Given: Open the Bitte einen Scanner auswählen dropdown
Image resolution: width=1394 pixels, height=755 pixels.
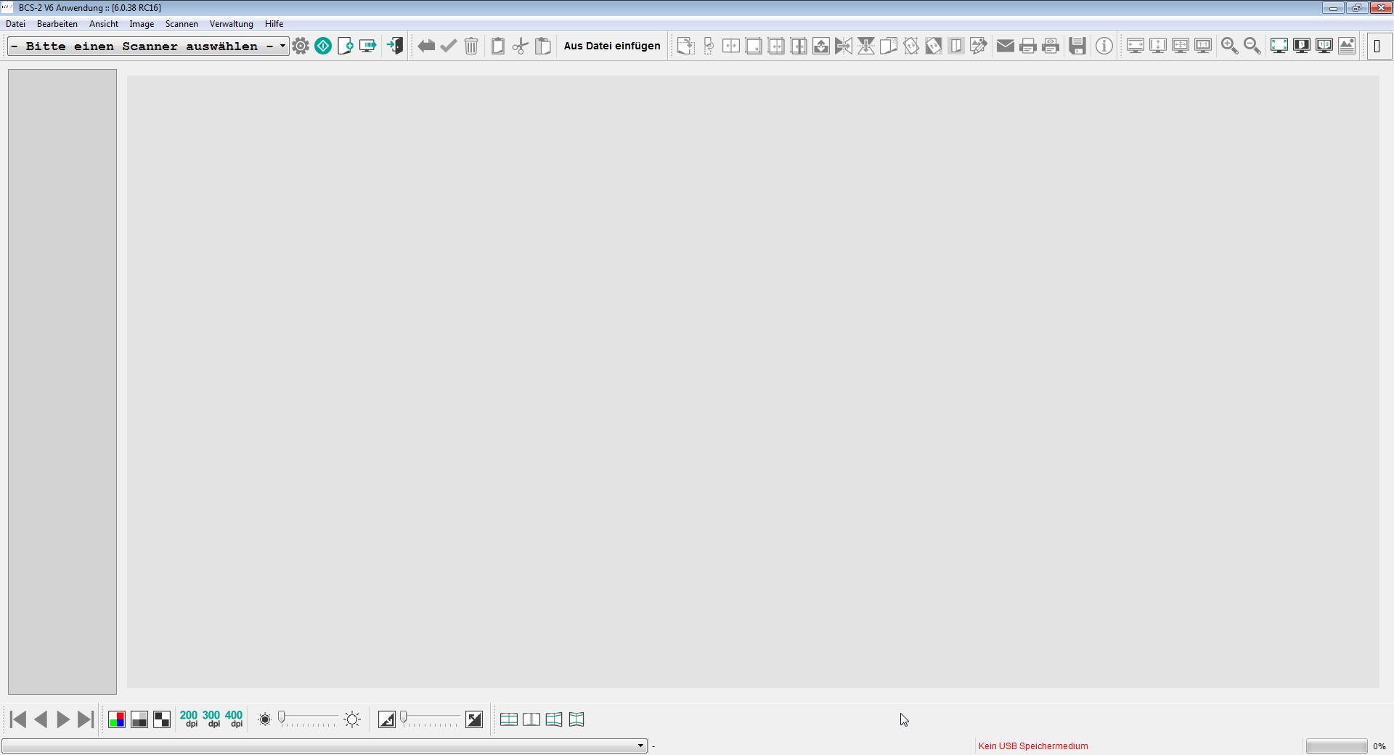Looking at the screenshot, I should click(148, 46).
